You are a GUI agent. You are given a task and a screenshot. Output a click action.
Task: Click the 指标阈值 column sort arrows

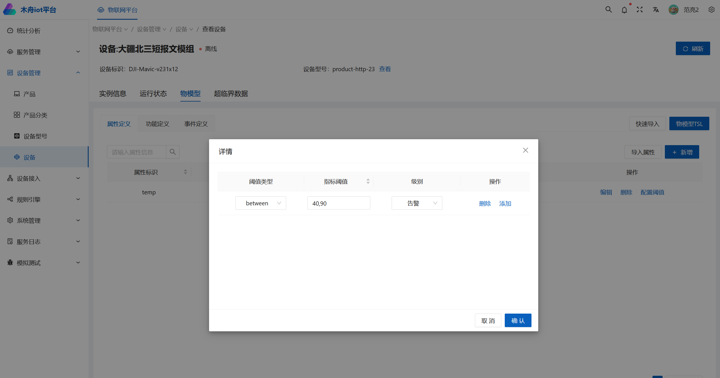coord(368,181)
